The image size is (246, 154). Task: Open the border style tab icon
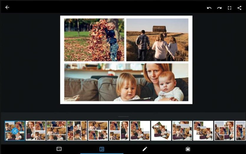click(188, 149)
